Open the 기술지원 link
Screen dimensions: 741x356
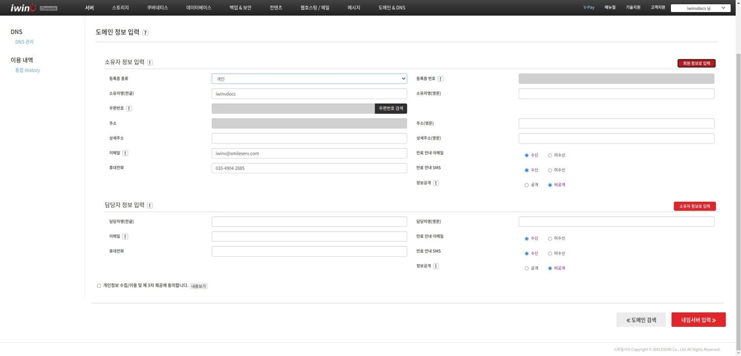[x=633, y=7]
